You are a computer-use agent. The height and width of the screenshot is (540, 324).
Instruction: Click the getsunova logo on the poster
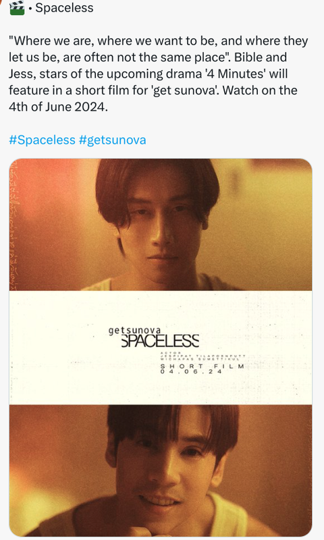[x=134, y=330]
